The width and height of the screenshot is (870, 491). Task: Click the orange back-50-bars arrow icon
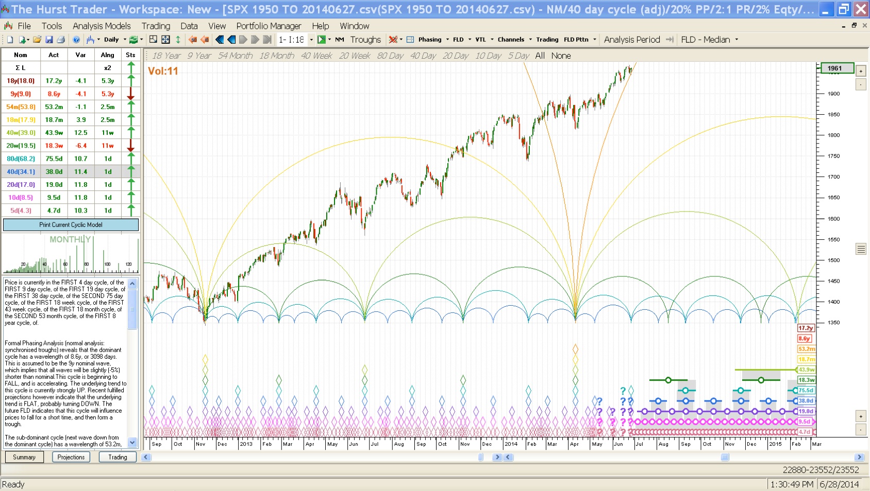point(193,40)
